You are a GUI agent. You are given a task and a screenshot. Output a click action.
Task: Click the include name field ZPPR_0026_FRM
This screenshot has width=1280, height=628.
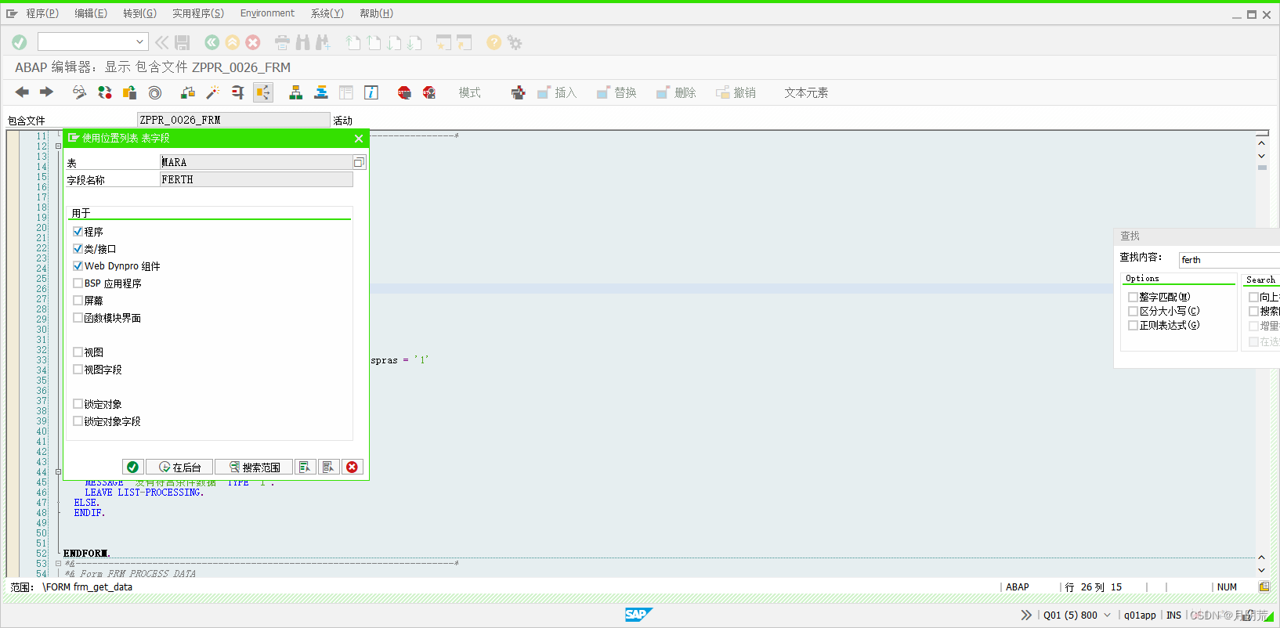click(x=233, y=120)
